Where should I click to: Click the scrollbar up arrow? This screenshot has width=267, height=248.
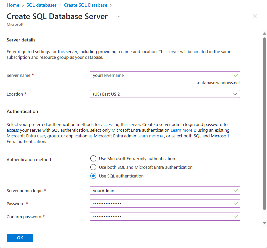[x=264, y=34]
